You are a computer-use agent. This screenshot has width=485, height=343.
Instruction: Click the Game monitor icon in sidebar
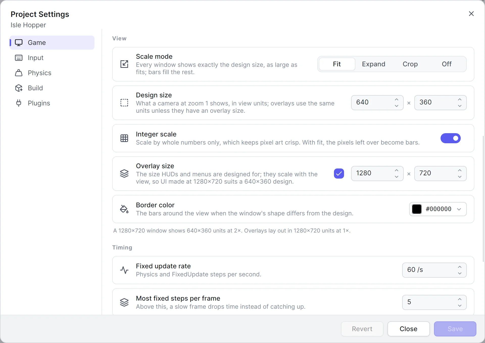coord(19,43)
